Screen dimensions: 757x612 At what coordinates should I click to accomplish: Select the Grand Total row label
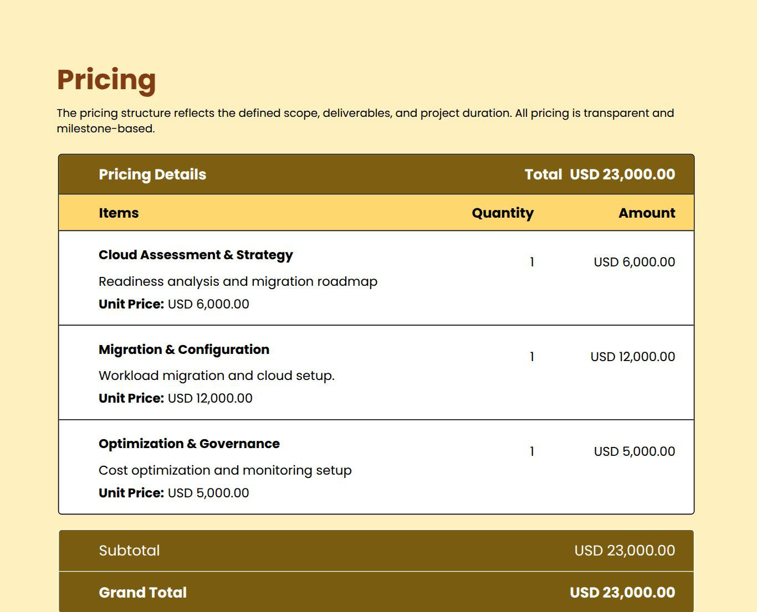[142, 593]
